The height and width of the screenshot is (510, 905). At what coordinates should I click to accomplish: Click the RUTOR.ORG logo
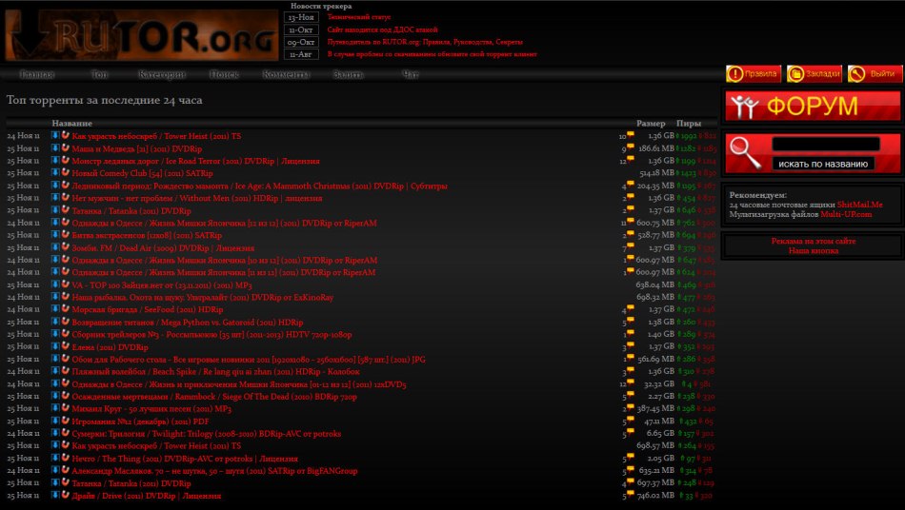pos(141,35)
